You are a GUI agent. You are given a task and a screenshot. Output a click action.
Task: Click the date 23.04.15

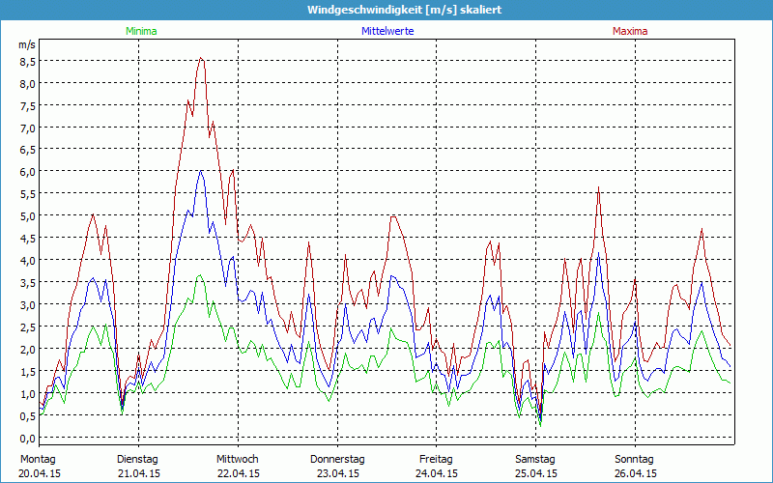point(337,473)
